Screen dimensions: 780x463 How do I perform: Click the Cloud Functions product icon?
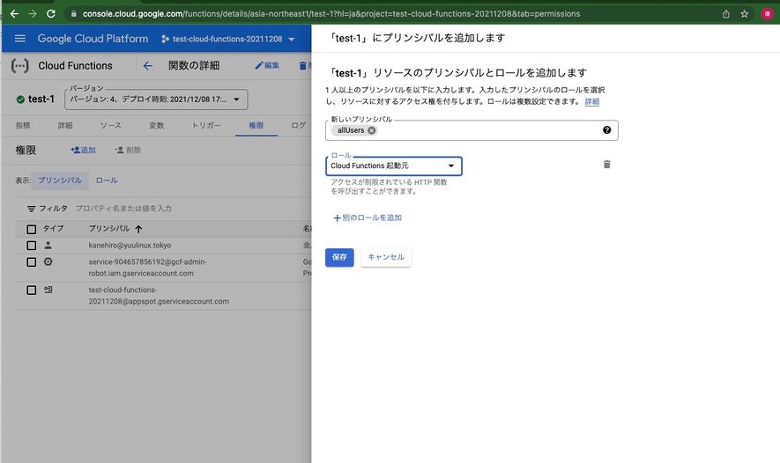click(20, 65)
